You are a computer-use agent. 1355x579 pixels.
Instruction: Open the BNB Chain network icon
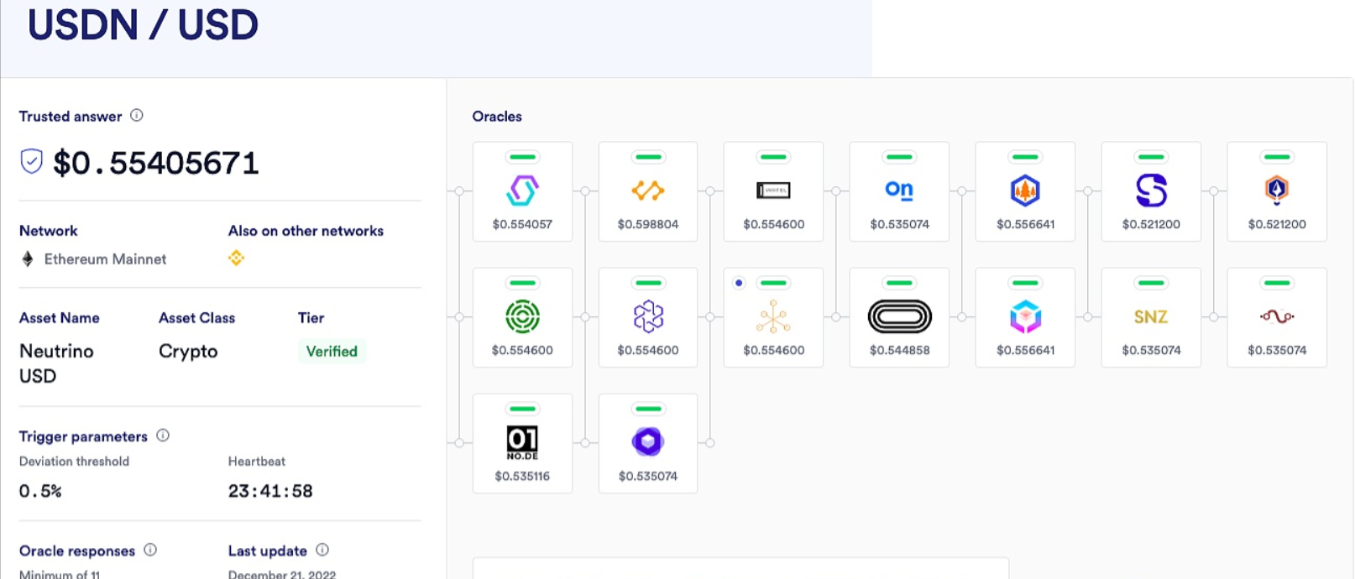click(236, 258)
